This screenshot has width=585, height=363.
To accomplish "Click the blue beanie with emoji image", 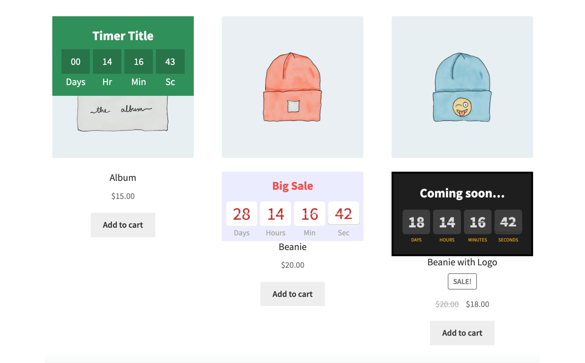I will [462, 87].
